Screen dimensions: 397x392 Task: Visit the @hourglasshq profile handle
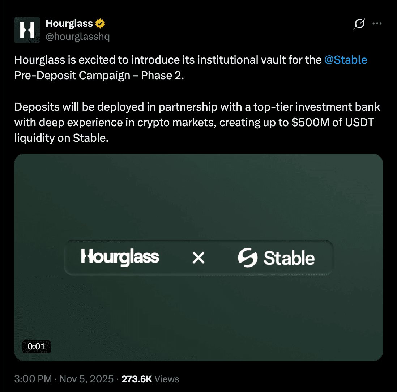click(78, 36)
